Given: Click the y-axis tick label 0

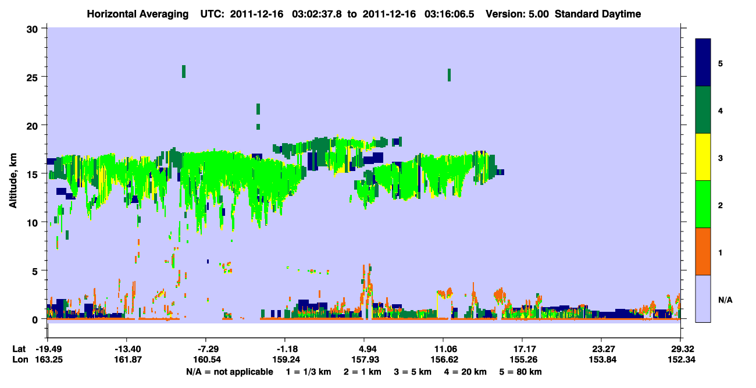Looking at the screenshot, I should (x=36, y=319).
